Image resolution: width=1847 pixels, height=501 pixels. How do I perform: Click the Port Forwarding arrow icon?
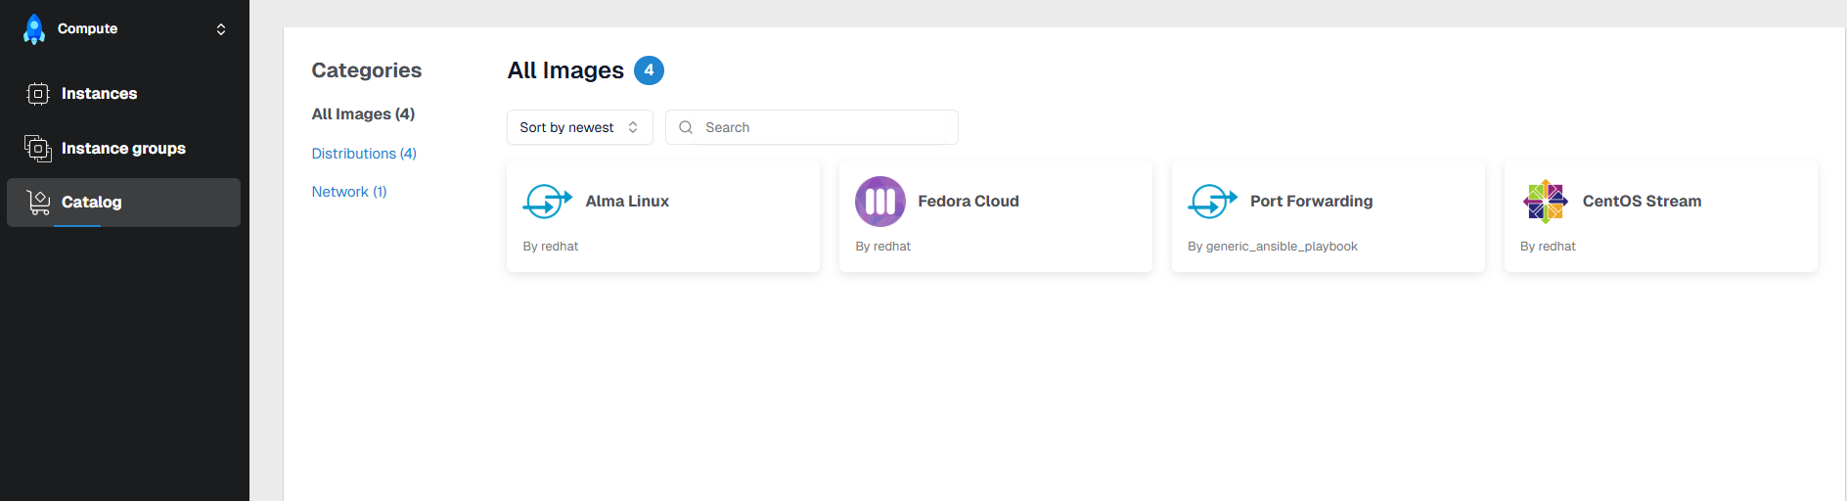click(1212, 202)
